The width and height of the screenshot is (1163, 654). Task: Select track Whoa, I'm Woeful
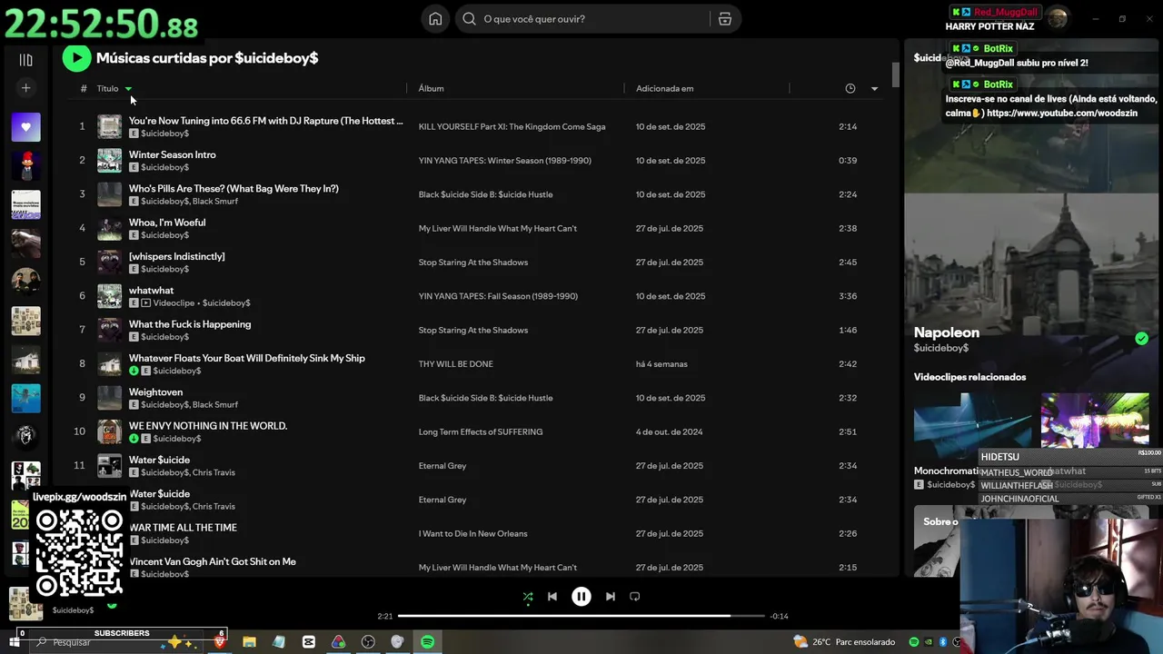pyautogui.click(x=167, y=223)
